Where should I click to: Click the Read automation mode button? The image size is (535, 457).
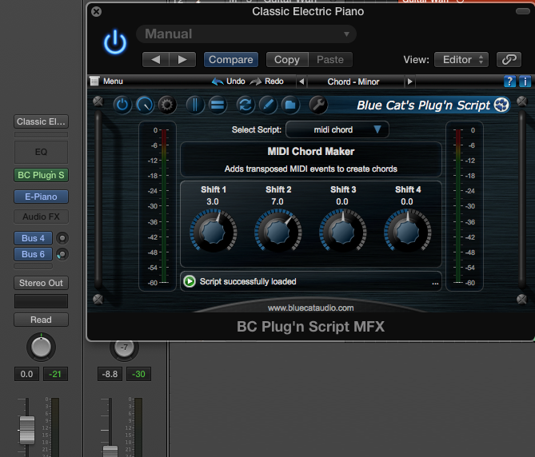(41, 320)
